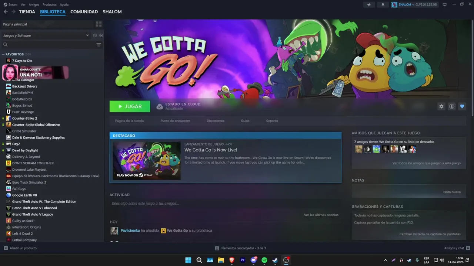The image size is (474, 266).
Task: Go to BIBLIOTECA section
Action: pyautogui.click(x=53, y=12)
